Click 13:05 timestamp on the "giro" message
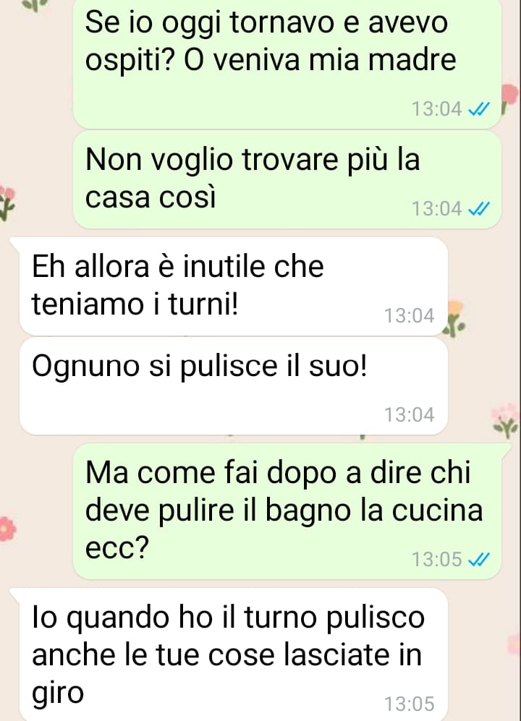This screenshot has width=521, height=721. click(x=409, y=704)
